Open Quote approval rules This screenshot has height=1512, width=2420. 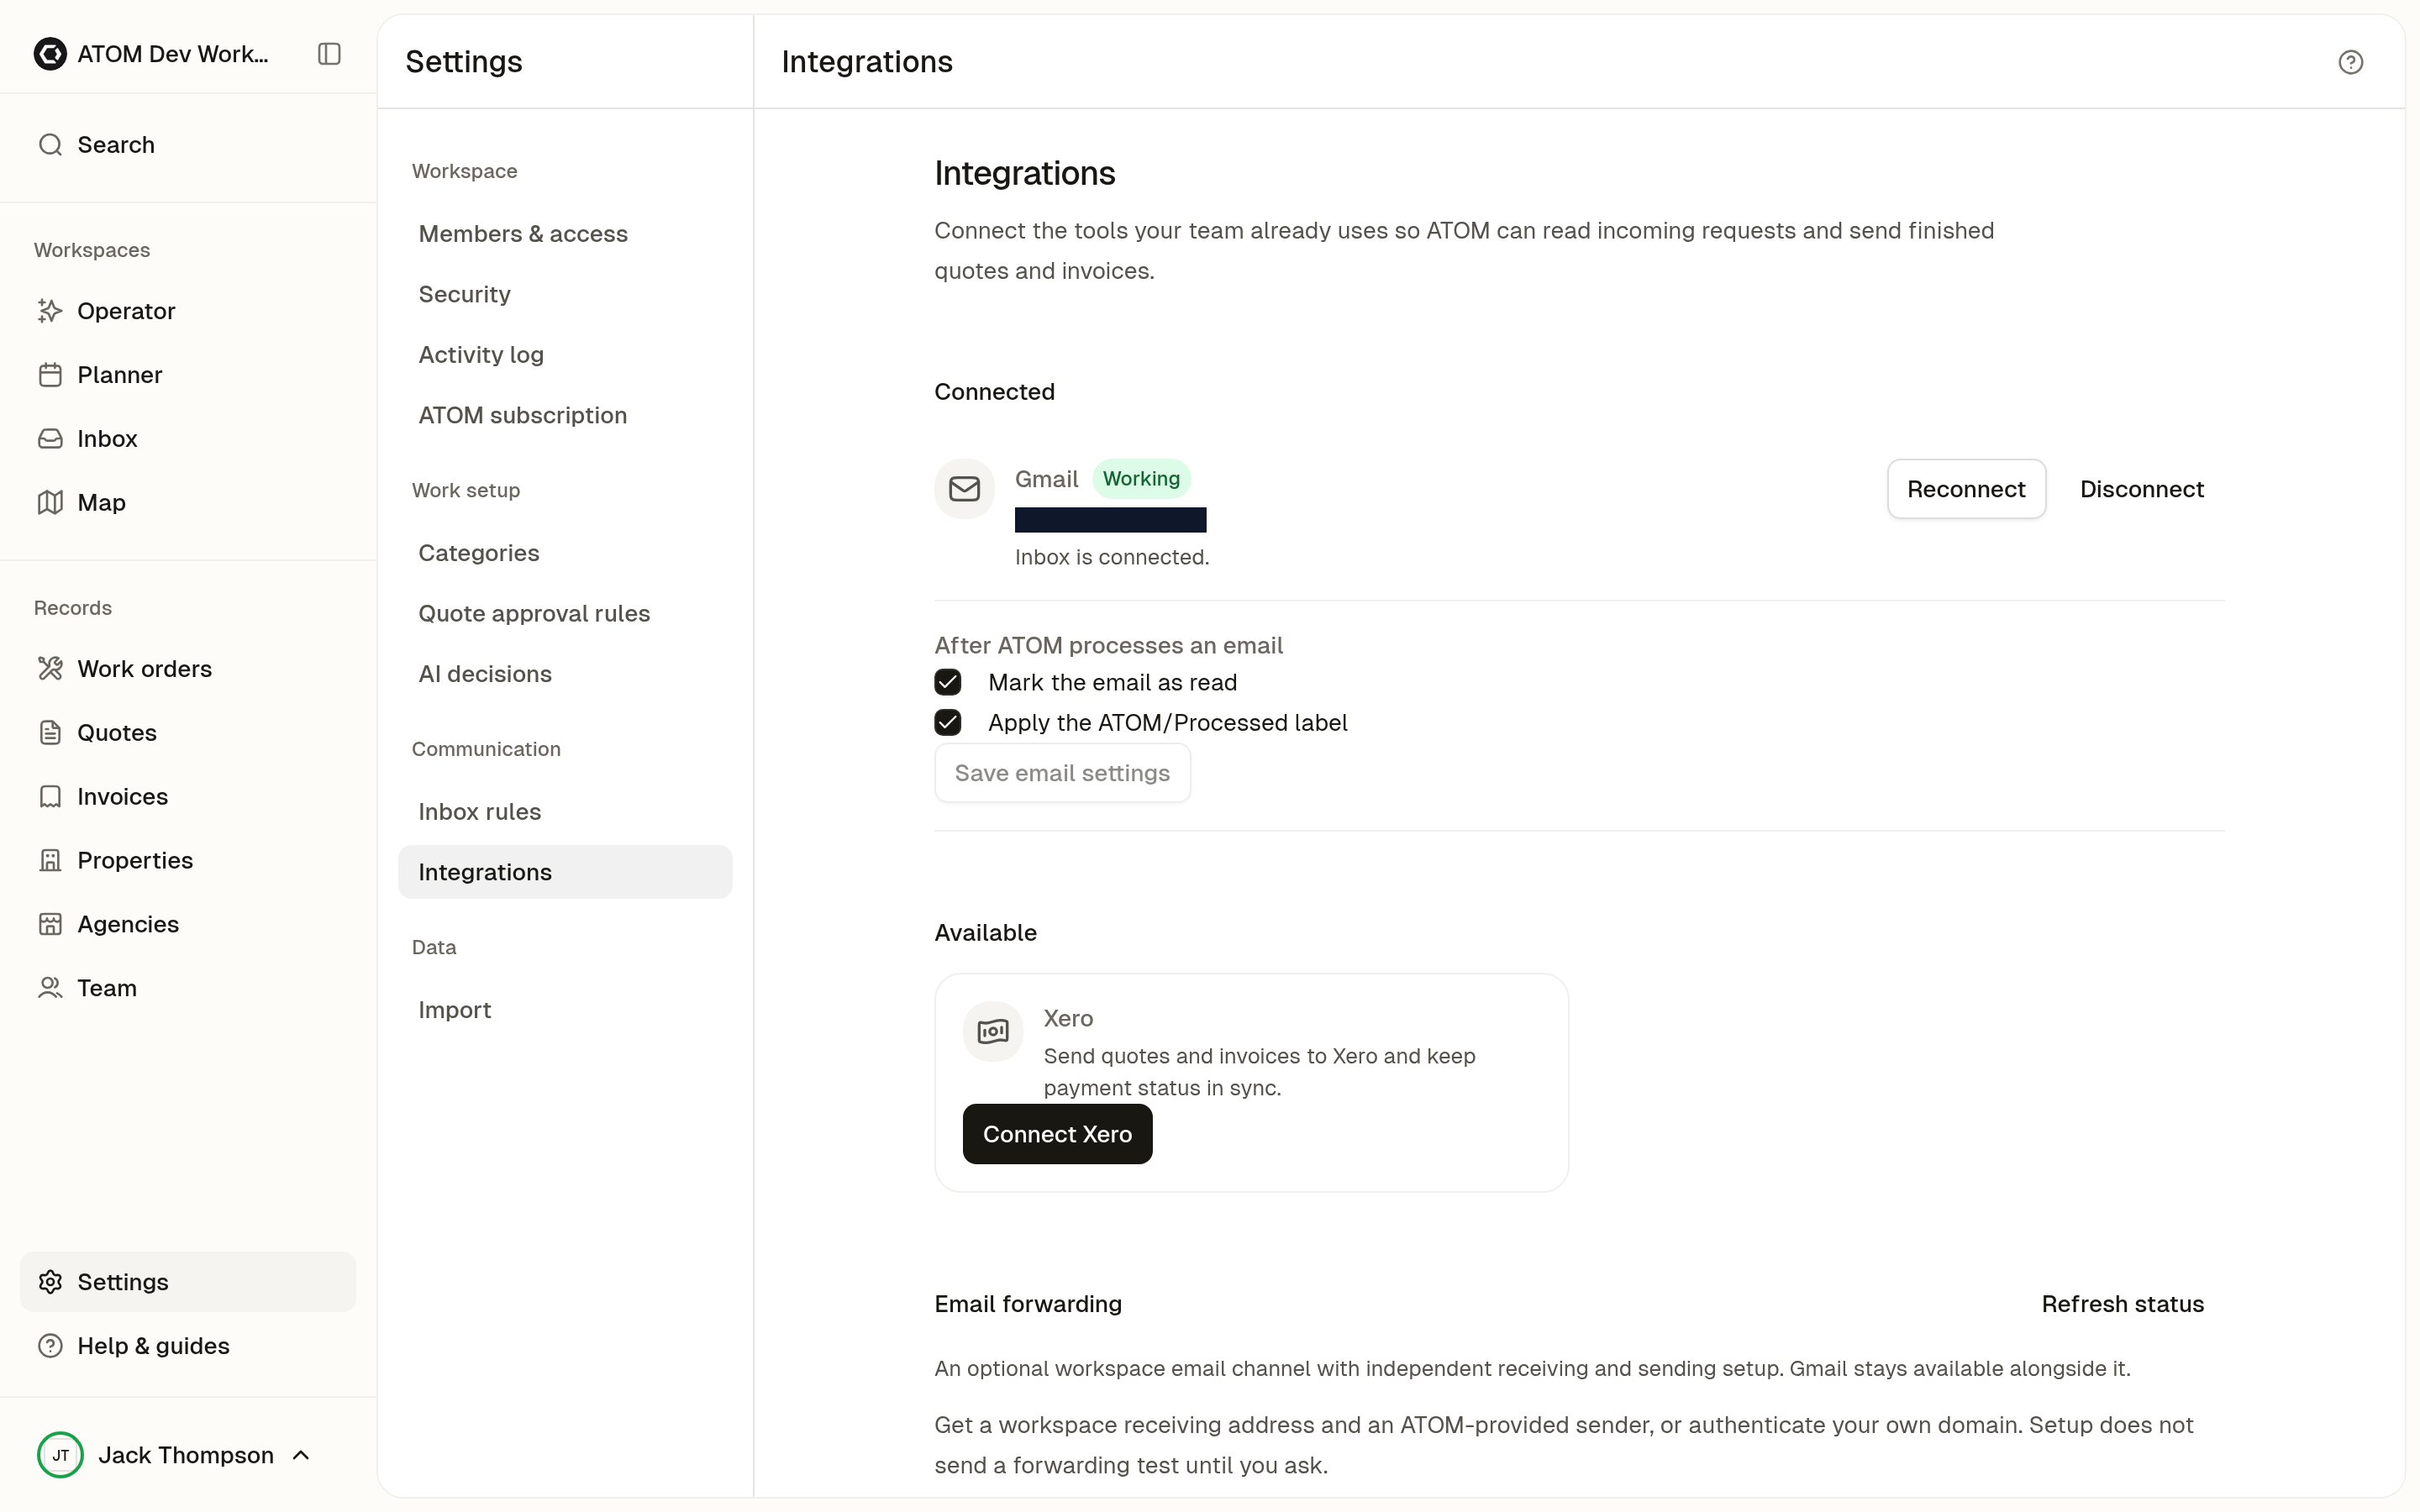coord(565,614)
